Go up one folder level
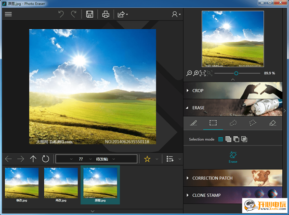Screen dimensions: 289x215 (33, 159)
